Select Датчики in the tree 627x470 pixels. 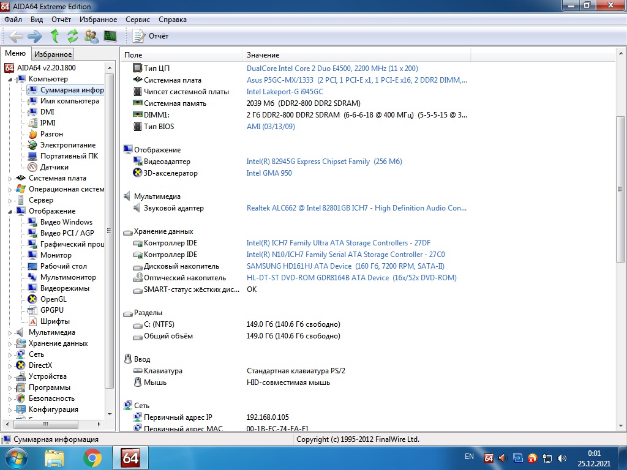click(x=54, y=167)
